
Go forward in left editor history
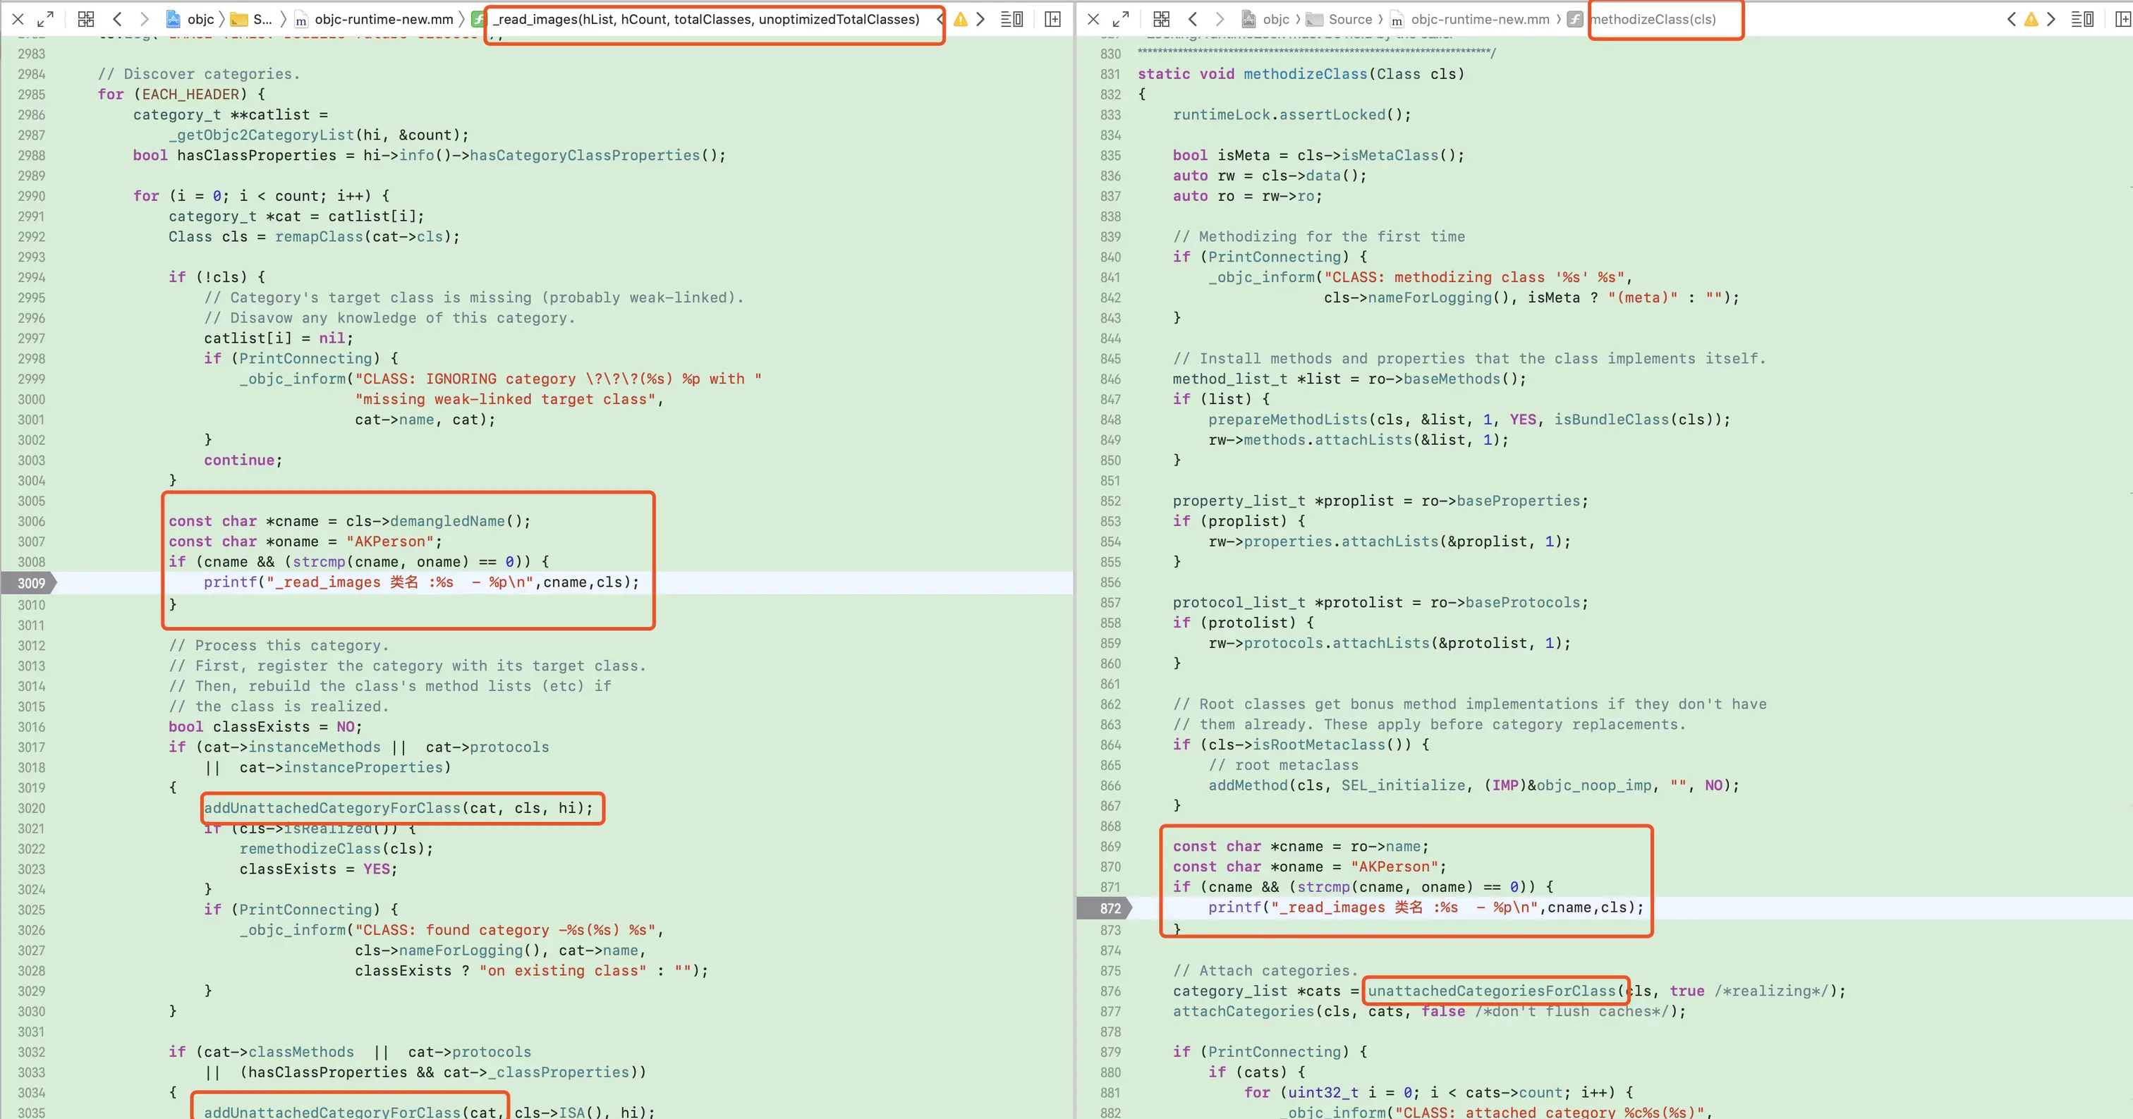[x=144, y=18]
